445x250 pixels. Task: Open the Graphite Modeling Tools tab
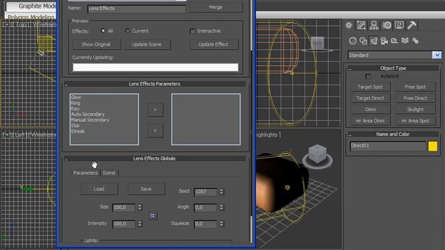pos(31,6)
